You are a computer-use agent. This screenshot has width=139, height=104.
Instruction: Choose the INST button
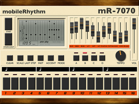point(41,58)
